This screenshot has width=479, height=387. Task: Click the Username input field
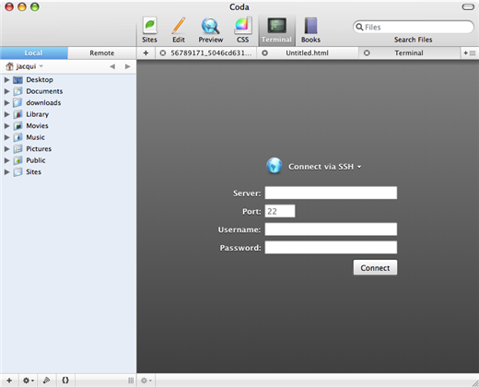[x=331, y=229]
